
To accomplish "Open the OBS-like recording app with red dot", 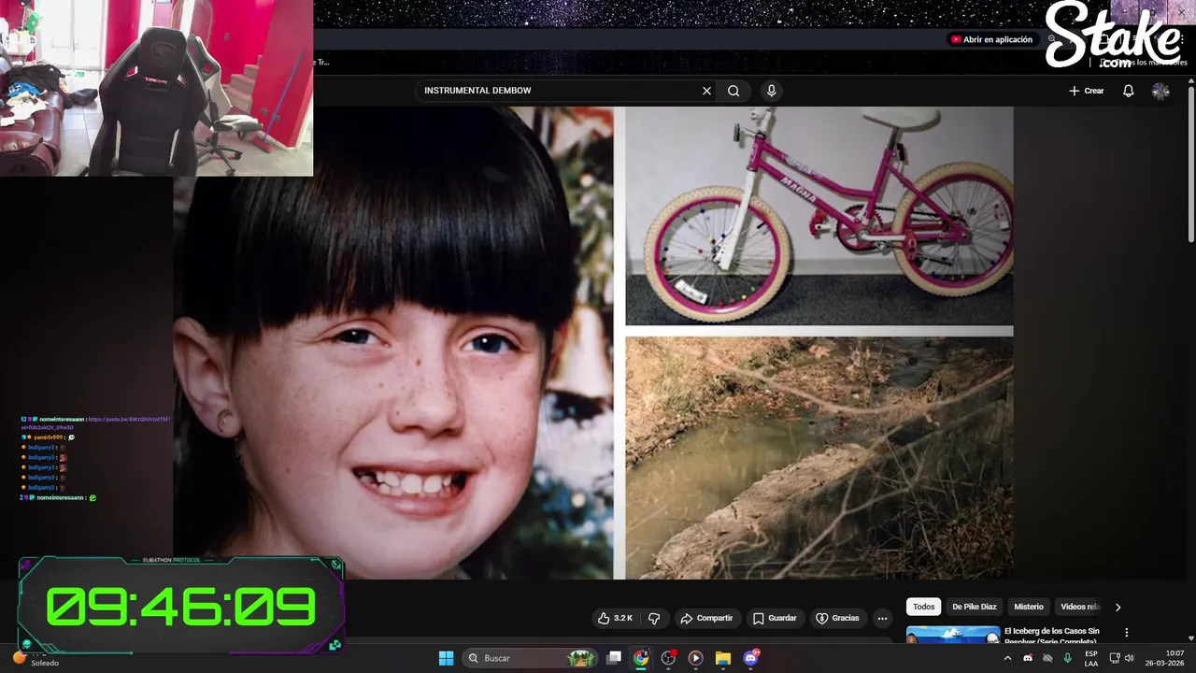I will [x=668, y=658].
